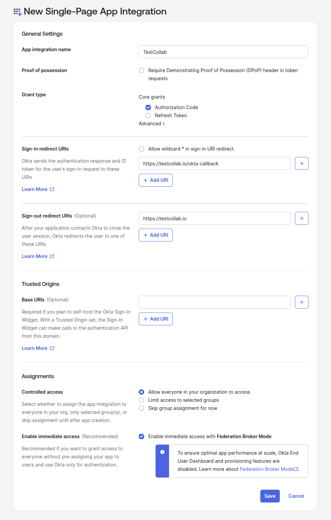Uncheck the Authorization Code grant
This screenshot has width=331, height=520.
[x=148, y=107]
